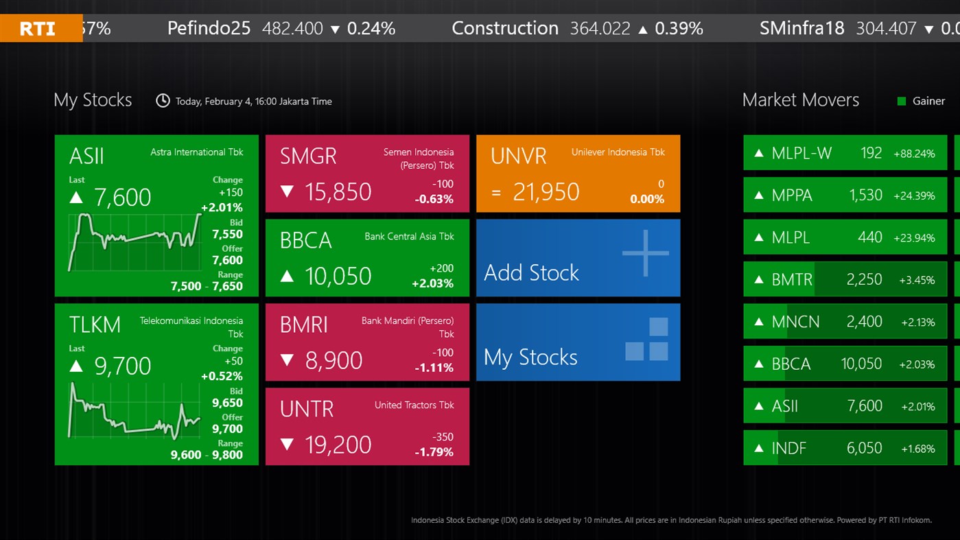Click the equals indicator on the UNVR tile
The height and width of the screenshot is (540, 960).
[495, 192]
